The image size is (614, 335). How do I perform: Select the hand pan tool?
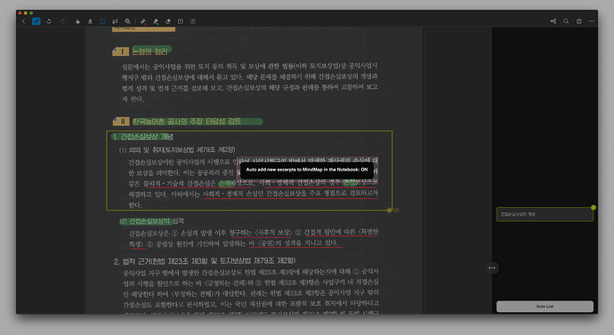click(x=77, y=21)
